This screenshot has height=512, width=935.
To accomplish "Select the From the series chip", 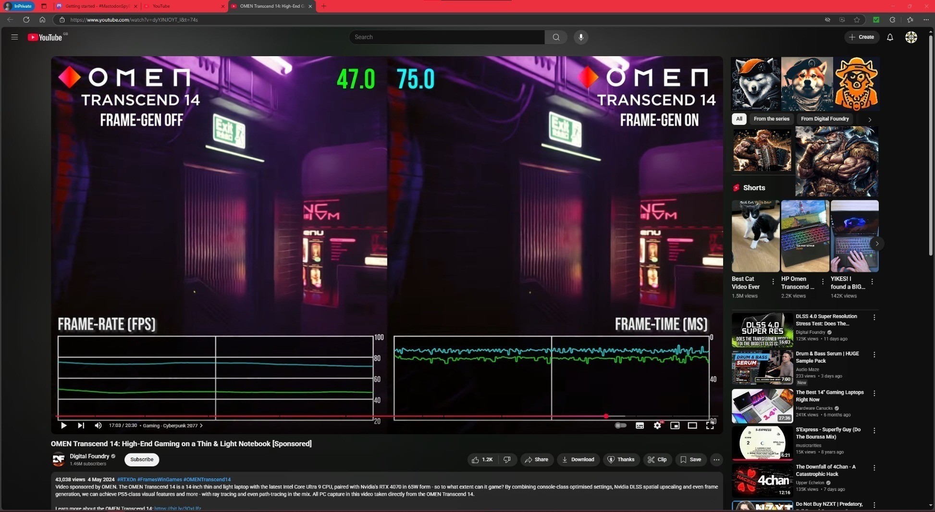I will [x=771, y=119].
